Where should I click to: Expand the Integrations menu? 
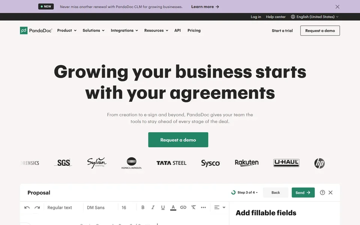(x=124, y=30)
